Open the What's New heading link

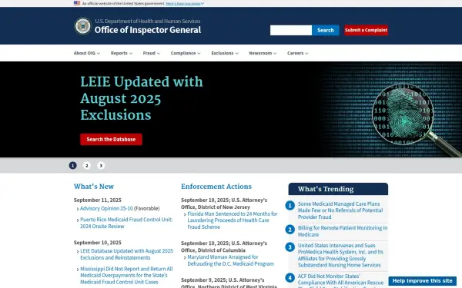pos(94,187)
